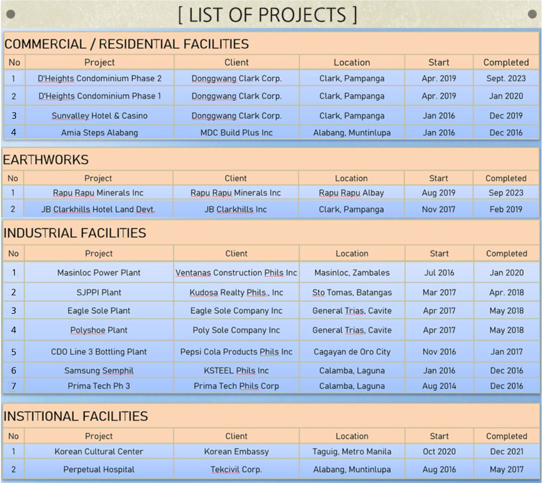Select the Commercial / Residential Facilities section heading

(x=127, y=44)
